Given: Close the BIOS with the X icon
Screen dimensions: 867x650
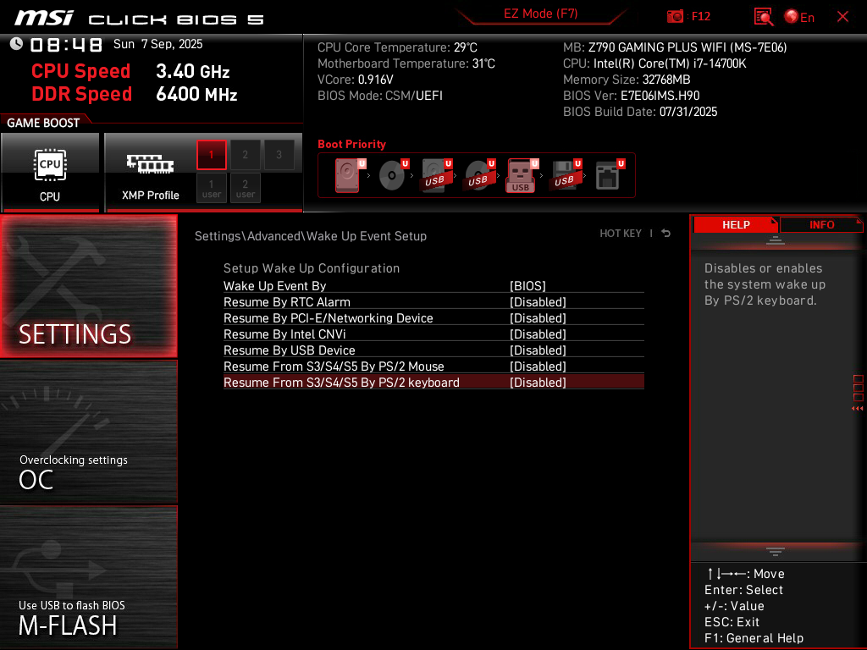Looking at the screenshot, I should click(842, 17).
